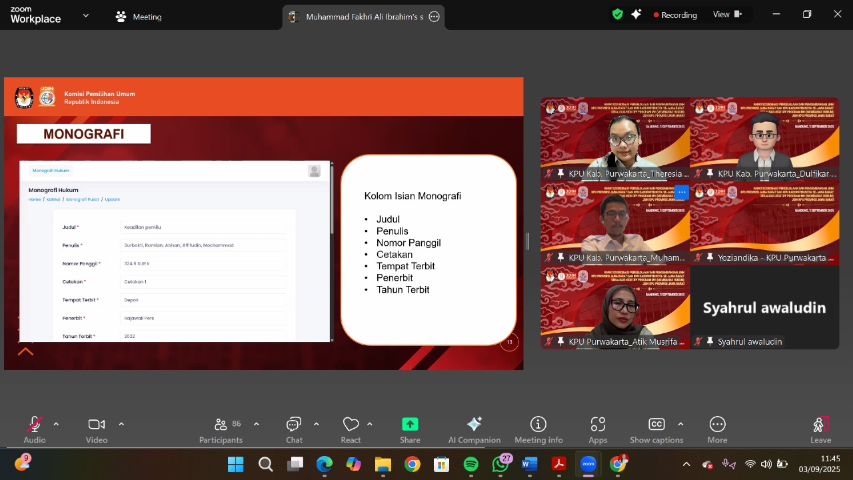853x480 pixels.
Task: Leave the meeting
Action: (x=820, y=429)
